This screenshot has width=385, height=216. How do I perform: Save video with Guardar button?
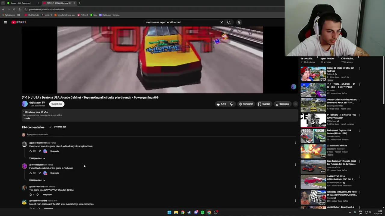[x=264, y=104]
